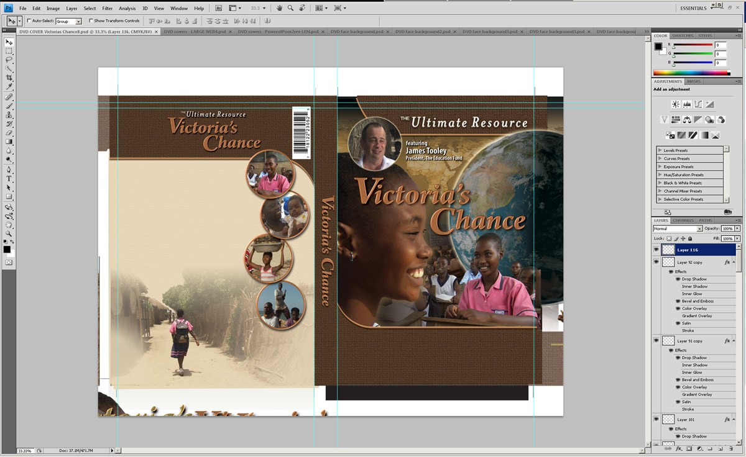Add a Curves adjustment
This screenshot has height=457, width=746.
(698, 104)
